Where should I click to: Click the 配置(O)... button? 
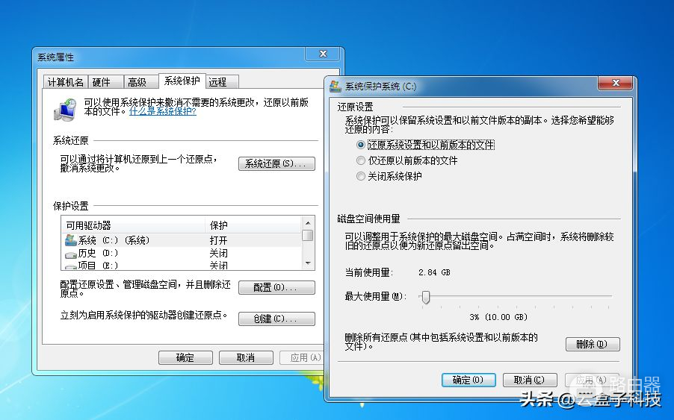276,287
